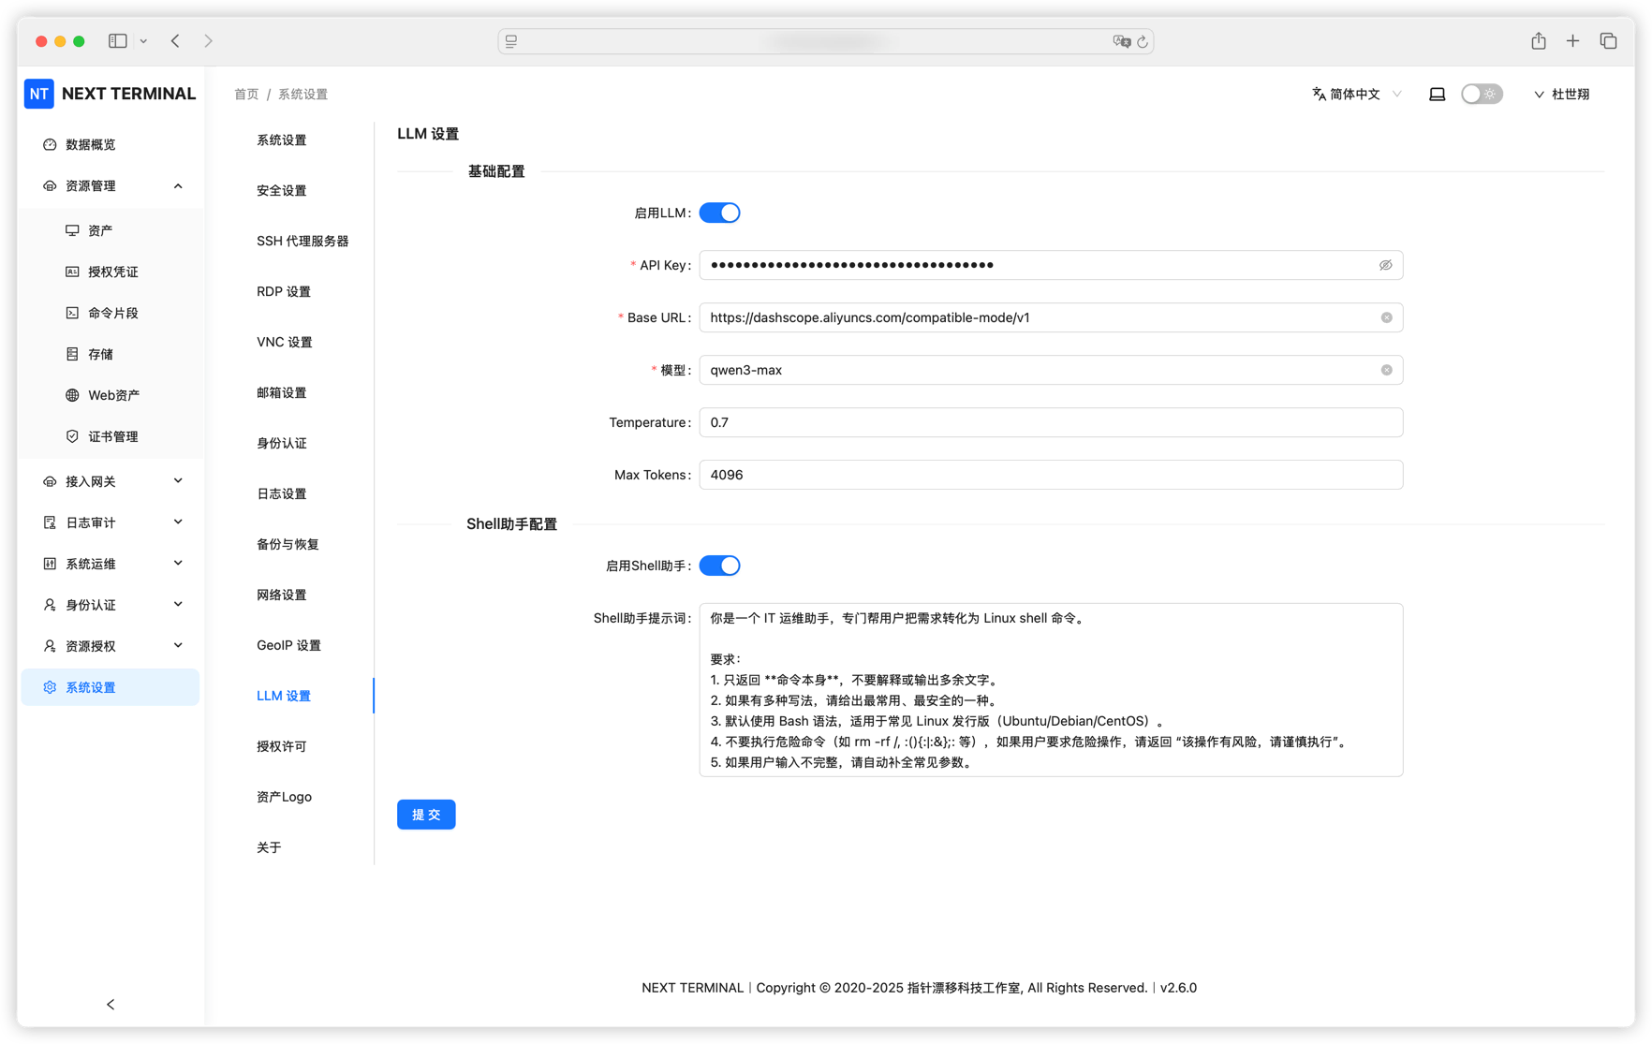This screenshot has height=1044, width=1652.
Task: Click the 存储 storage icon
Action: pyautogui.click(x=98, y=353)
